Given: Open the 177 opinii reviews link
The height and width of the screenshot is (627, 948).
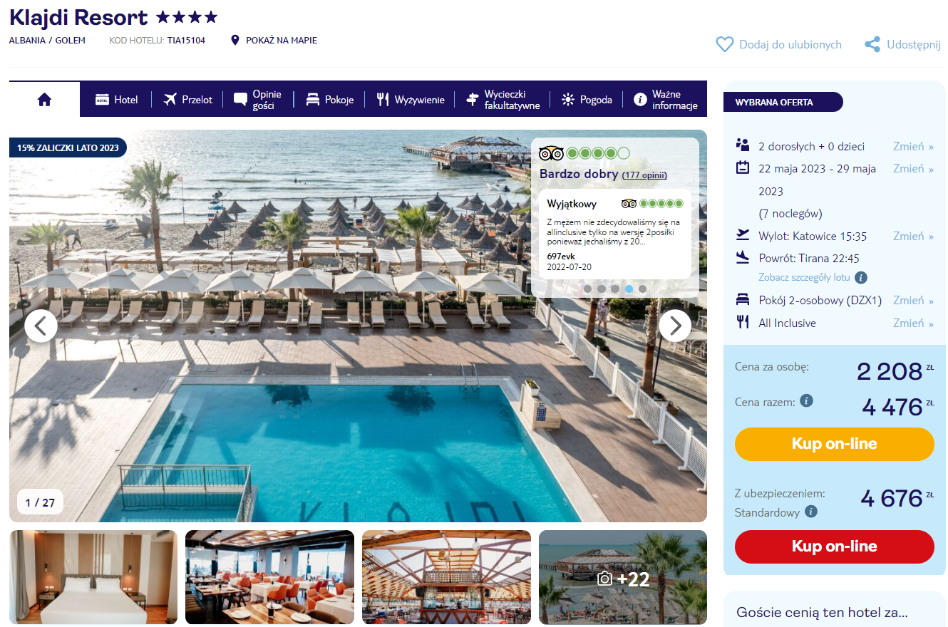Looking at the screenshot, I should click(x=644, y=175).
